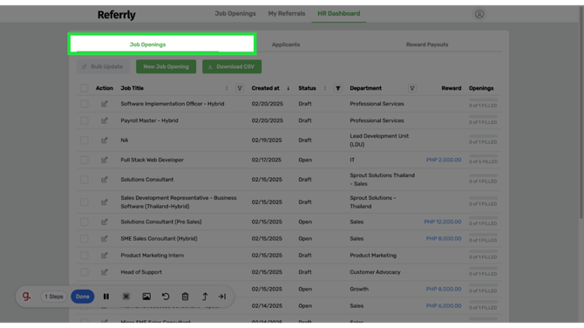Click the undo icon in recorder toolbar

tap(166, 297)
